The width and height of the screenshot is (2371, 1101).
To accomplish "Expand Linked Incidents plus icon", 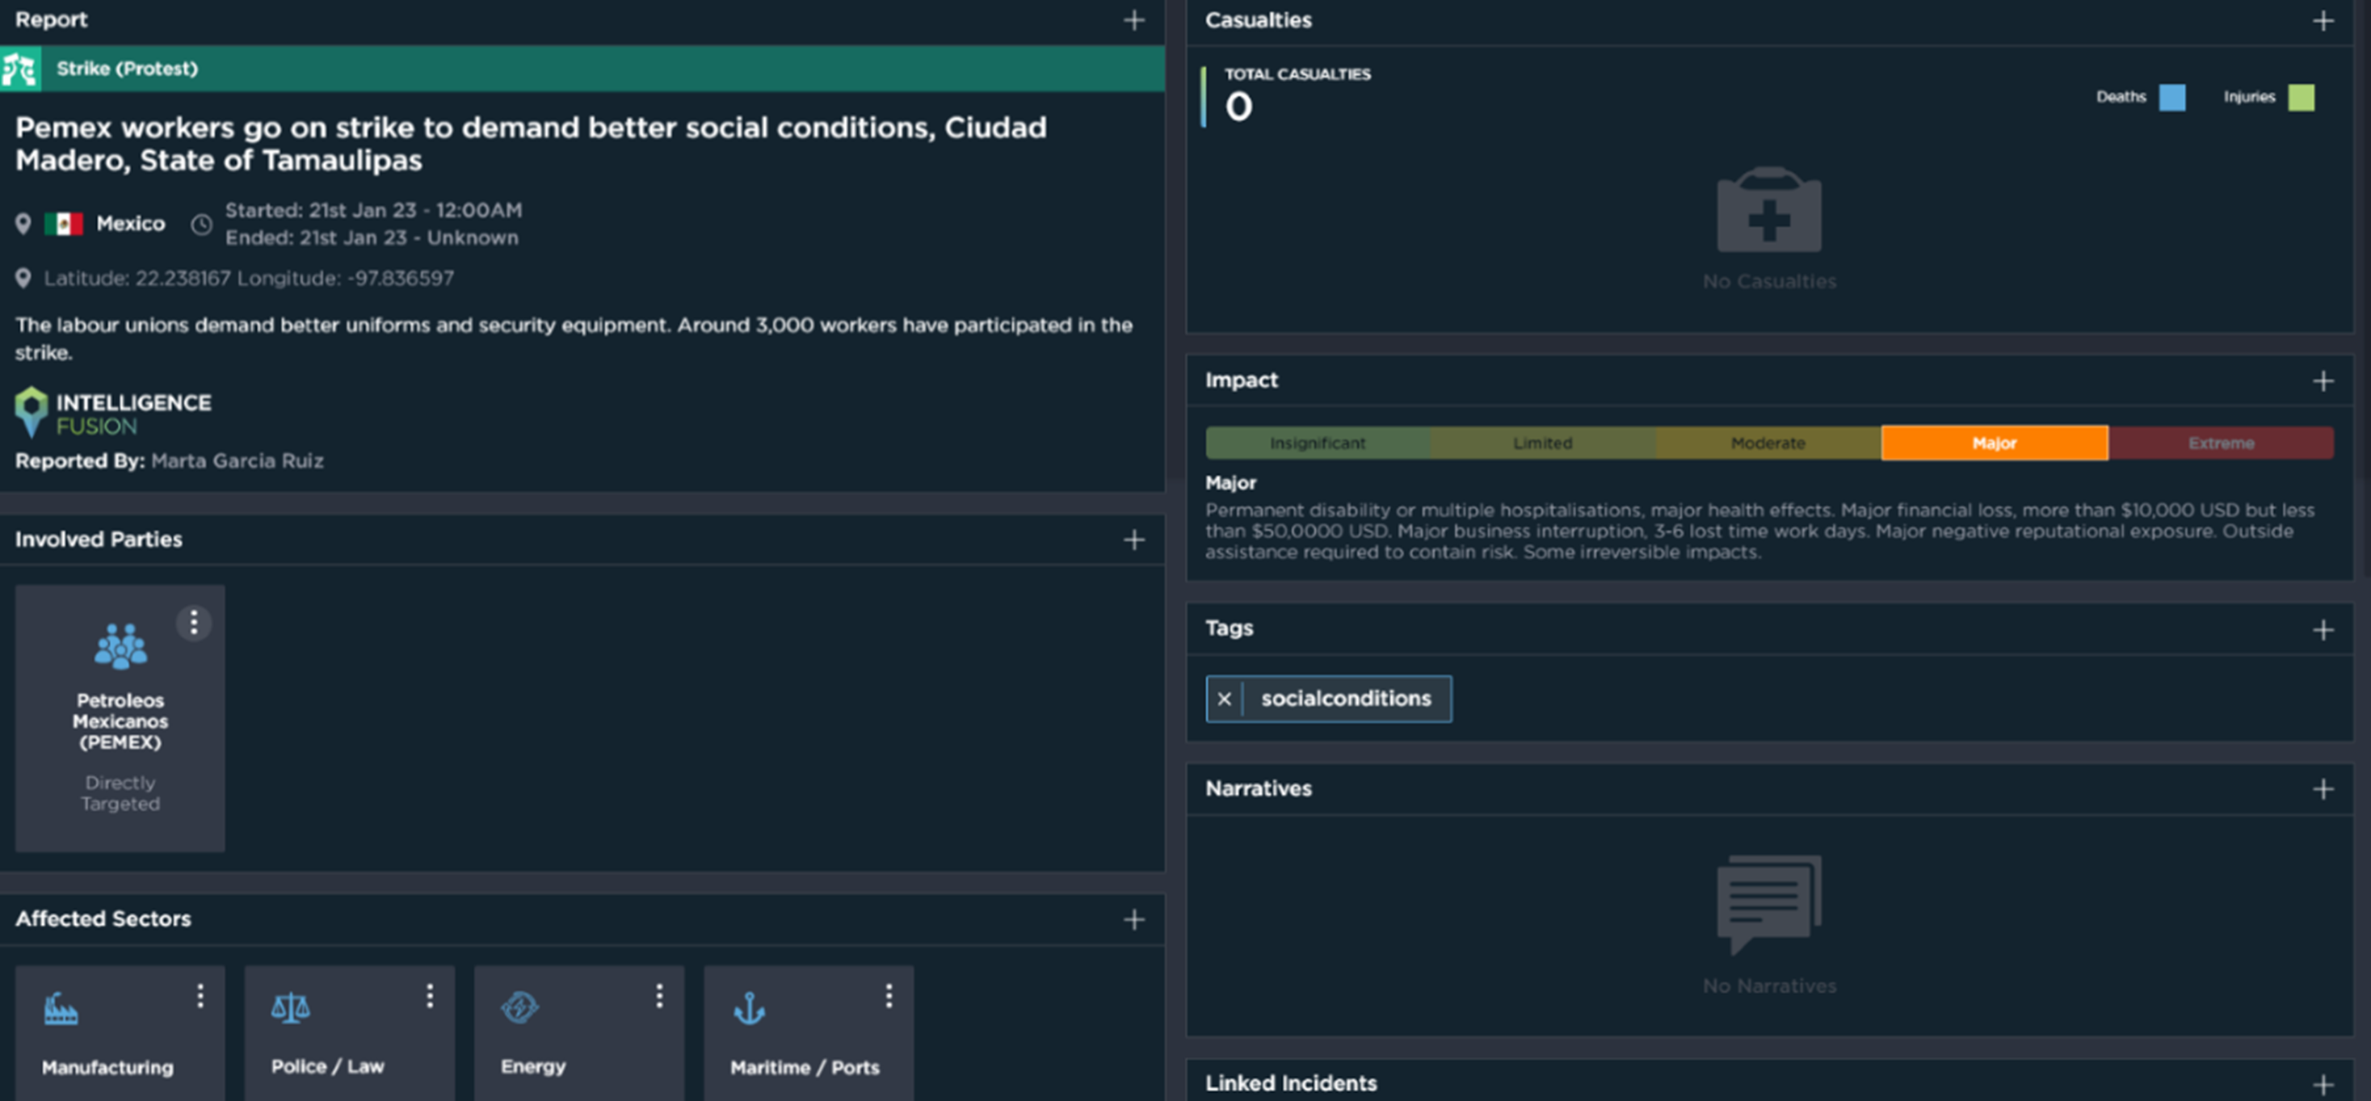I will [2323, 1083].
